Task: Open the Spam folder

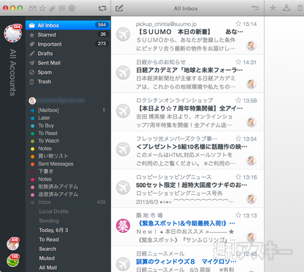Action: (68, 72)
